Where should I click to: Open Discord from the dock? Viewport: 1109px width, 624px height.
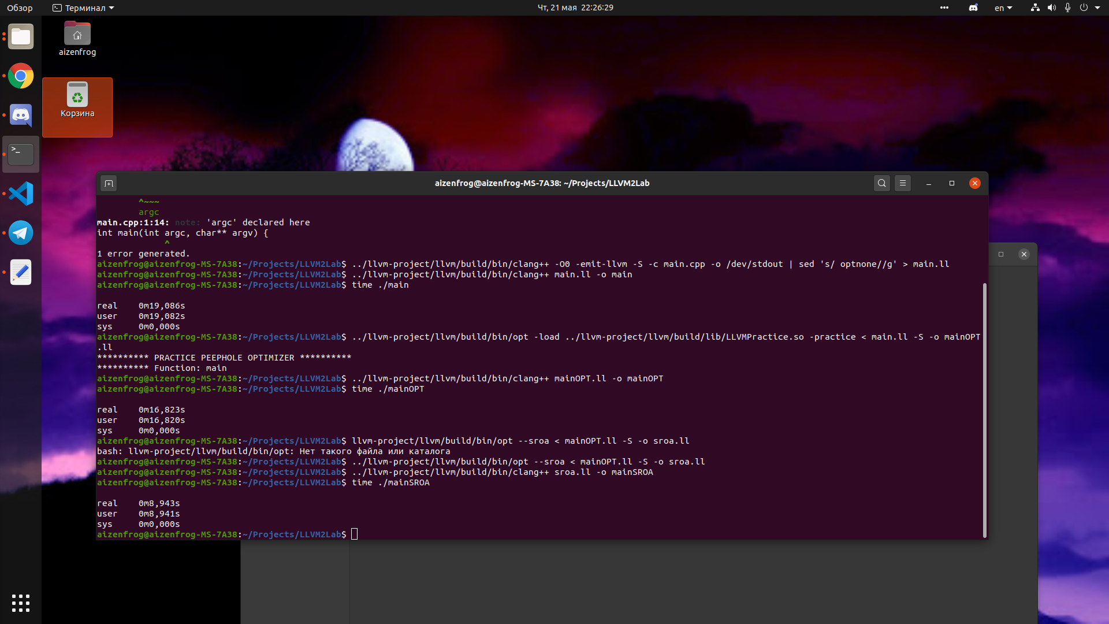coord(21,115)
